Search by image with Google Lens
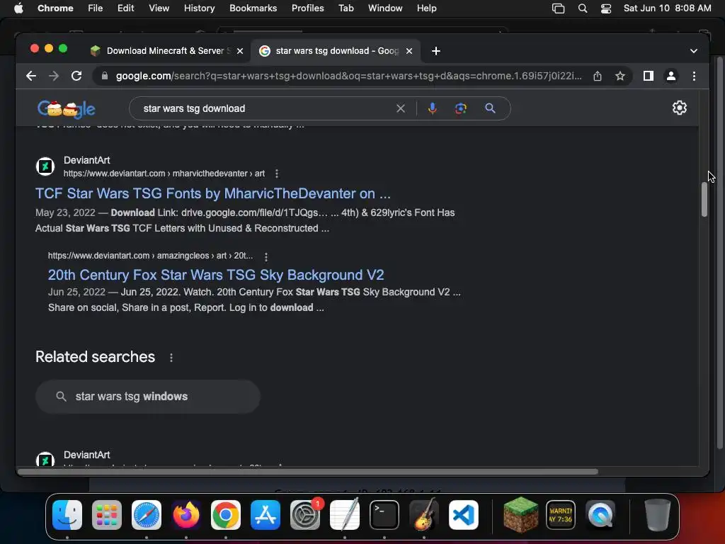 [x=460, y=108]
